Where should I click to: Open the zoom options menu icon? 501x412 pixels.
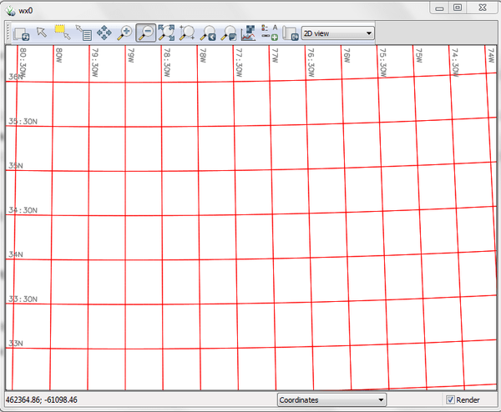pyautogui.click(x=228, y=33)
